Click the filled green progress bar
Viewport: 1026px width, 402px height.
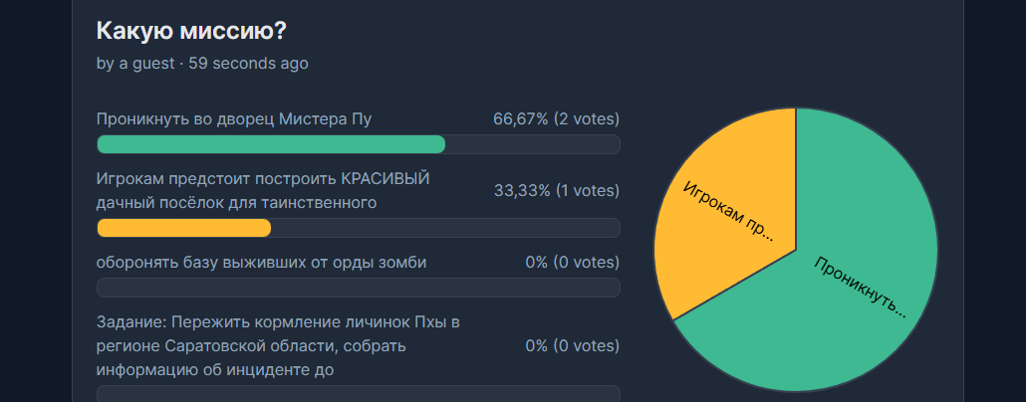coord(271,144)
